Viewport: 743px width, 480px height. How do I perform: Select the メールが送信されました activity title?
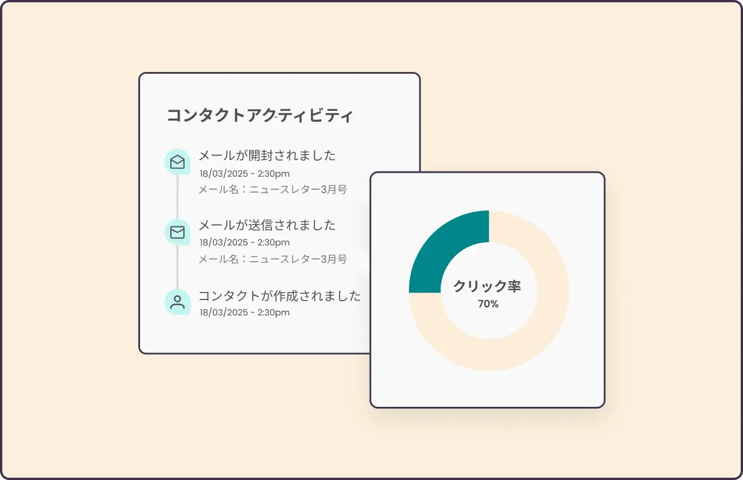[x=267, y=225]
